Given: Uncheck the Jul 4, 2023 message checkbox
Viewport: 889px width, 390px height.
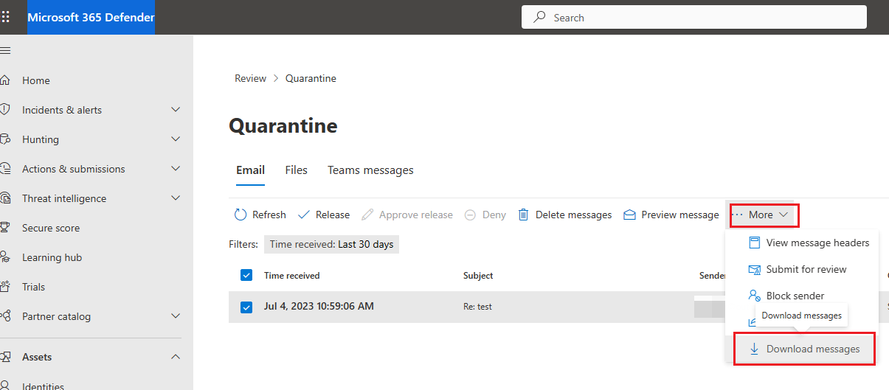Looking at the screenshot, I should coord(246,307).
